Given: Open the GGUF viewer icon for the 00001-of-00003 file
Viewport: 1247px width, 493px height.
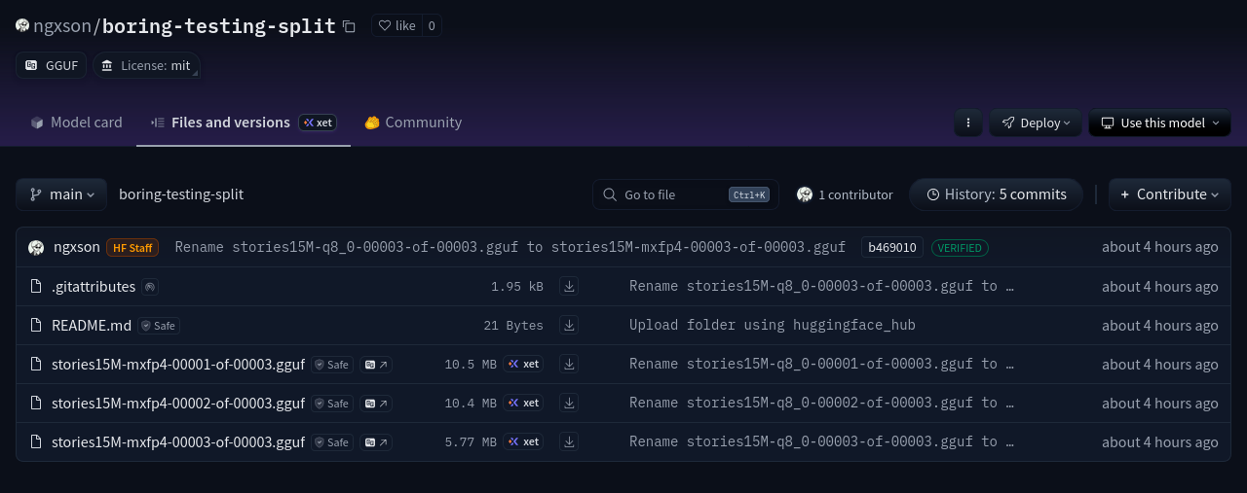Looking at the screenshot, I should 376,365.
